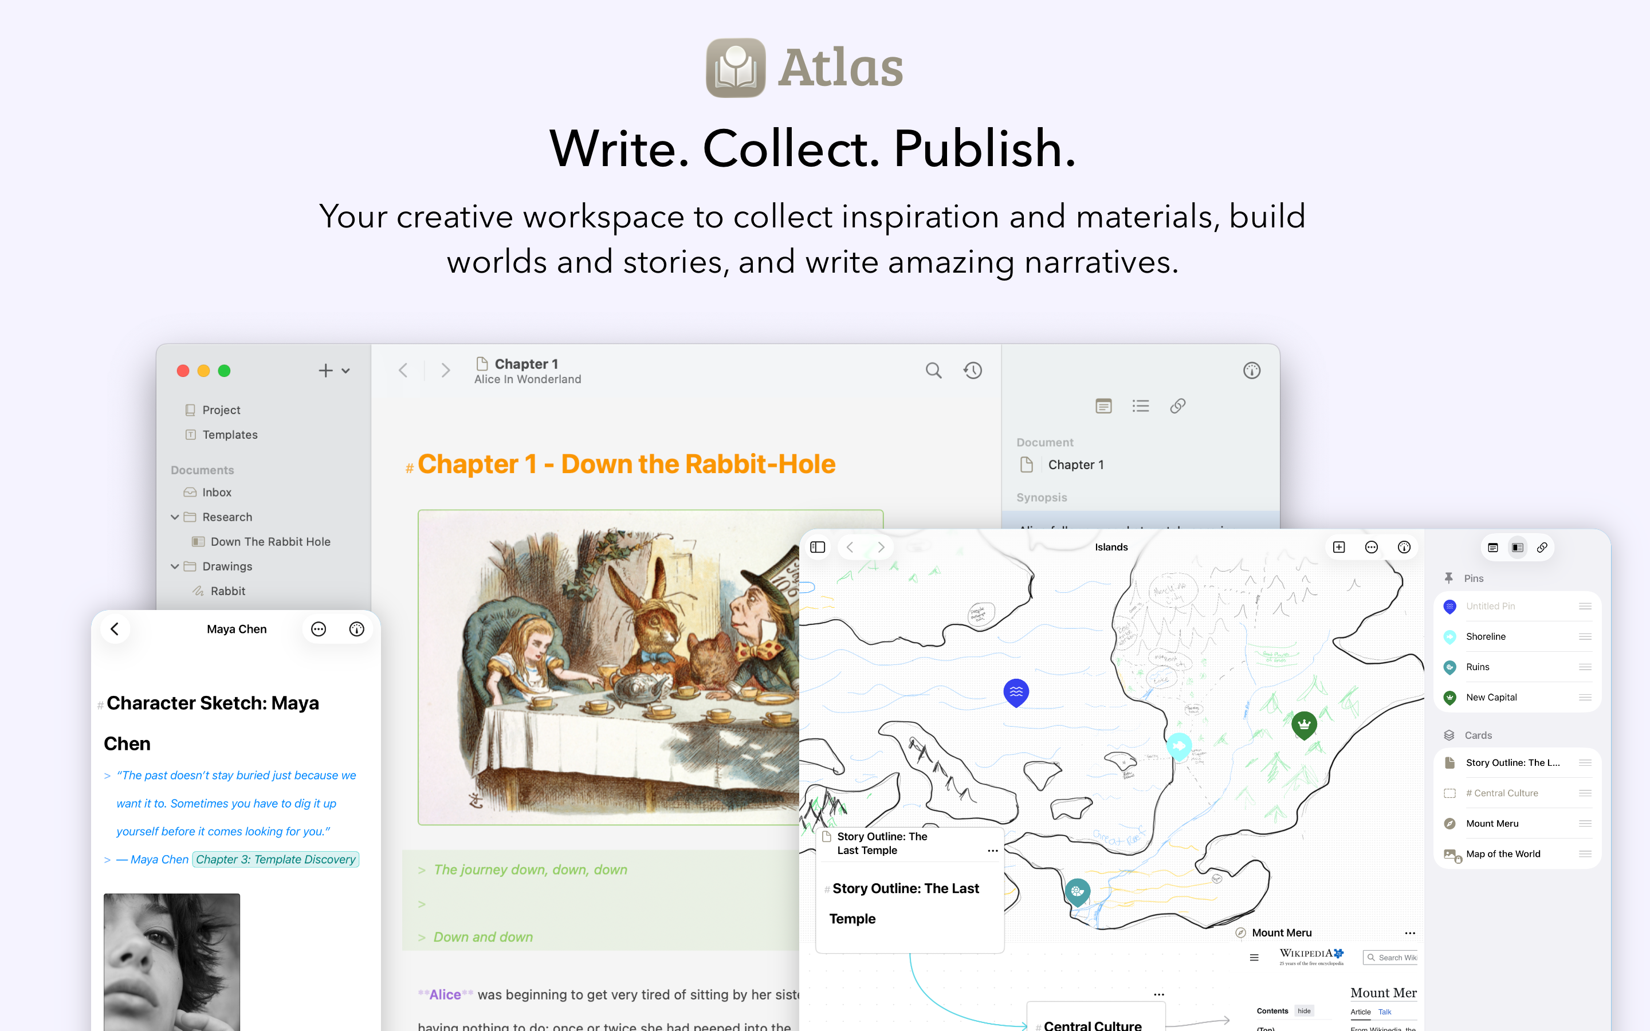
Task: Click Wikipedia search field
Action: (1391, 957)
